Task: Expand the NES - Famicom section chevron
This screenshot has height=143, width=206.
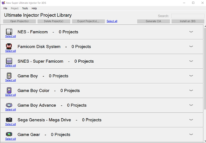Action: coord(191,32)
